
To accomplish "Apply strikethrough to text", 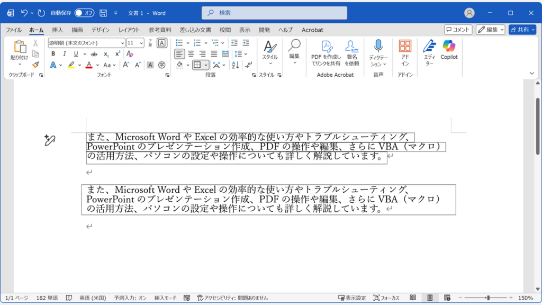I will (x=93, y=53).
